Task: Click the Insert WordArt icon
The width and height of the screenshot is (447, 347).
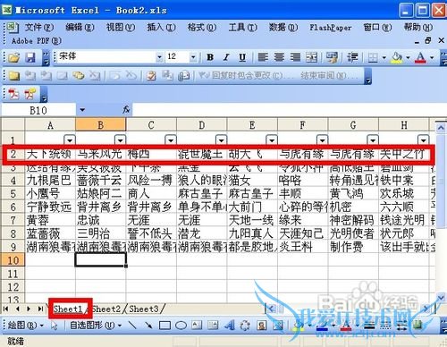Action: pyautogui.click(x=229, y=325)
